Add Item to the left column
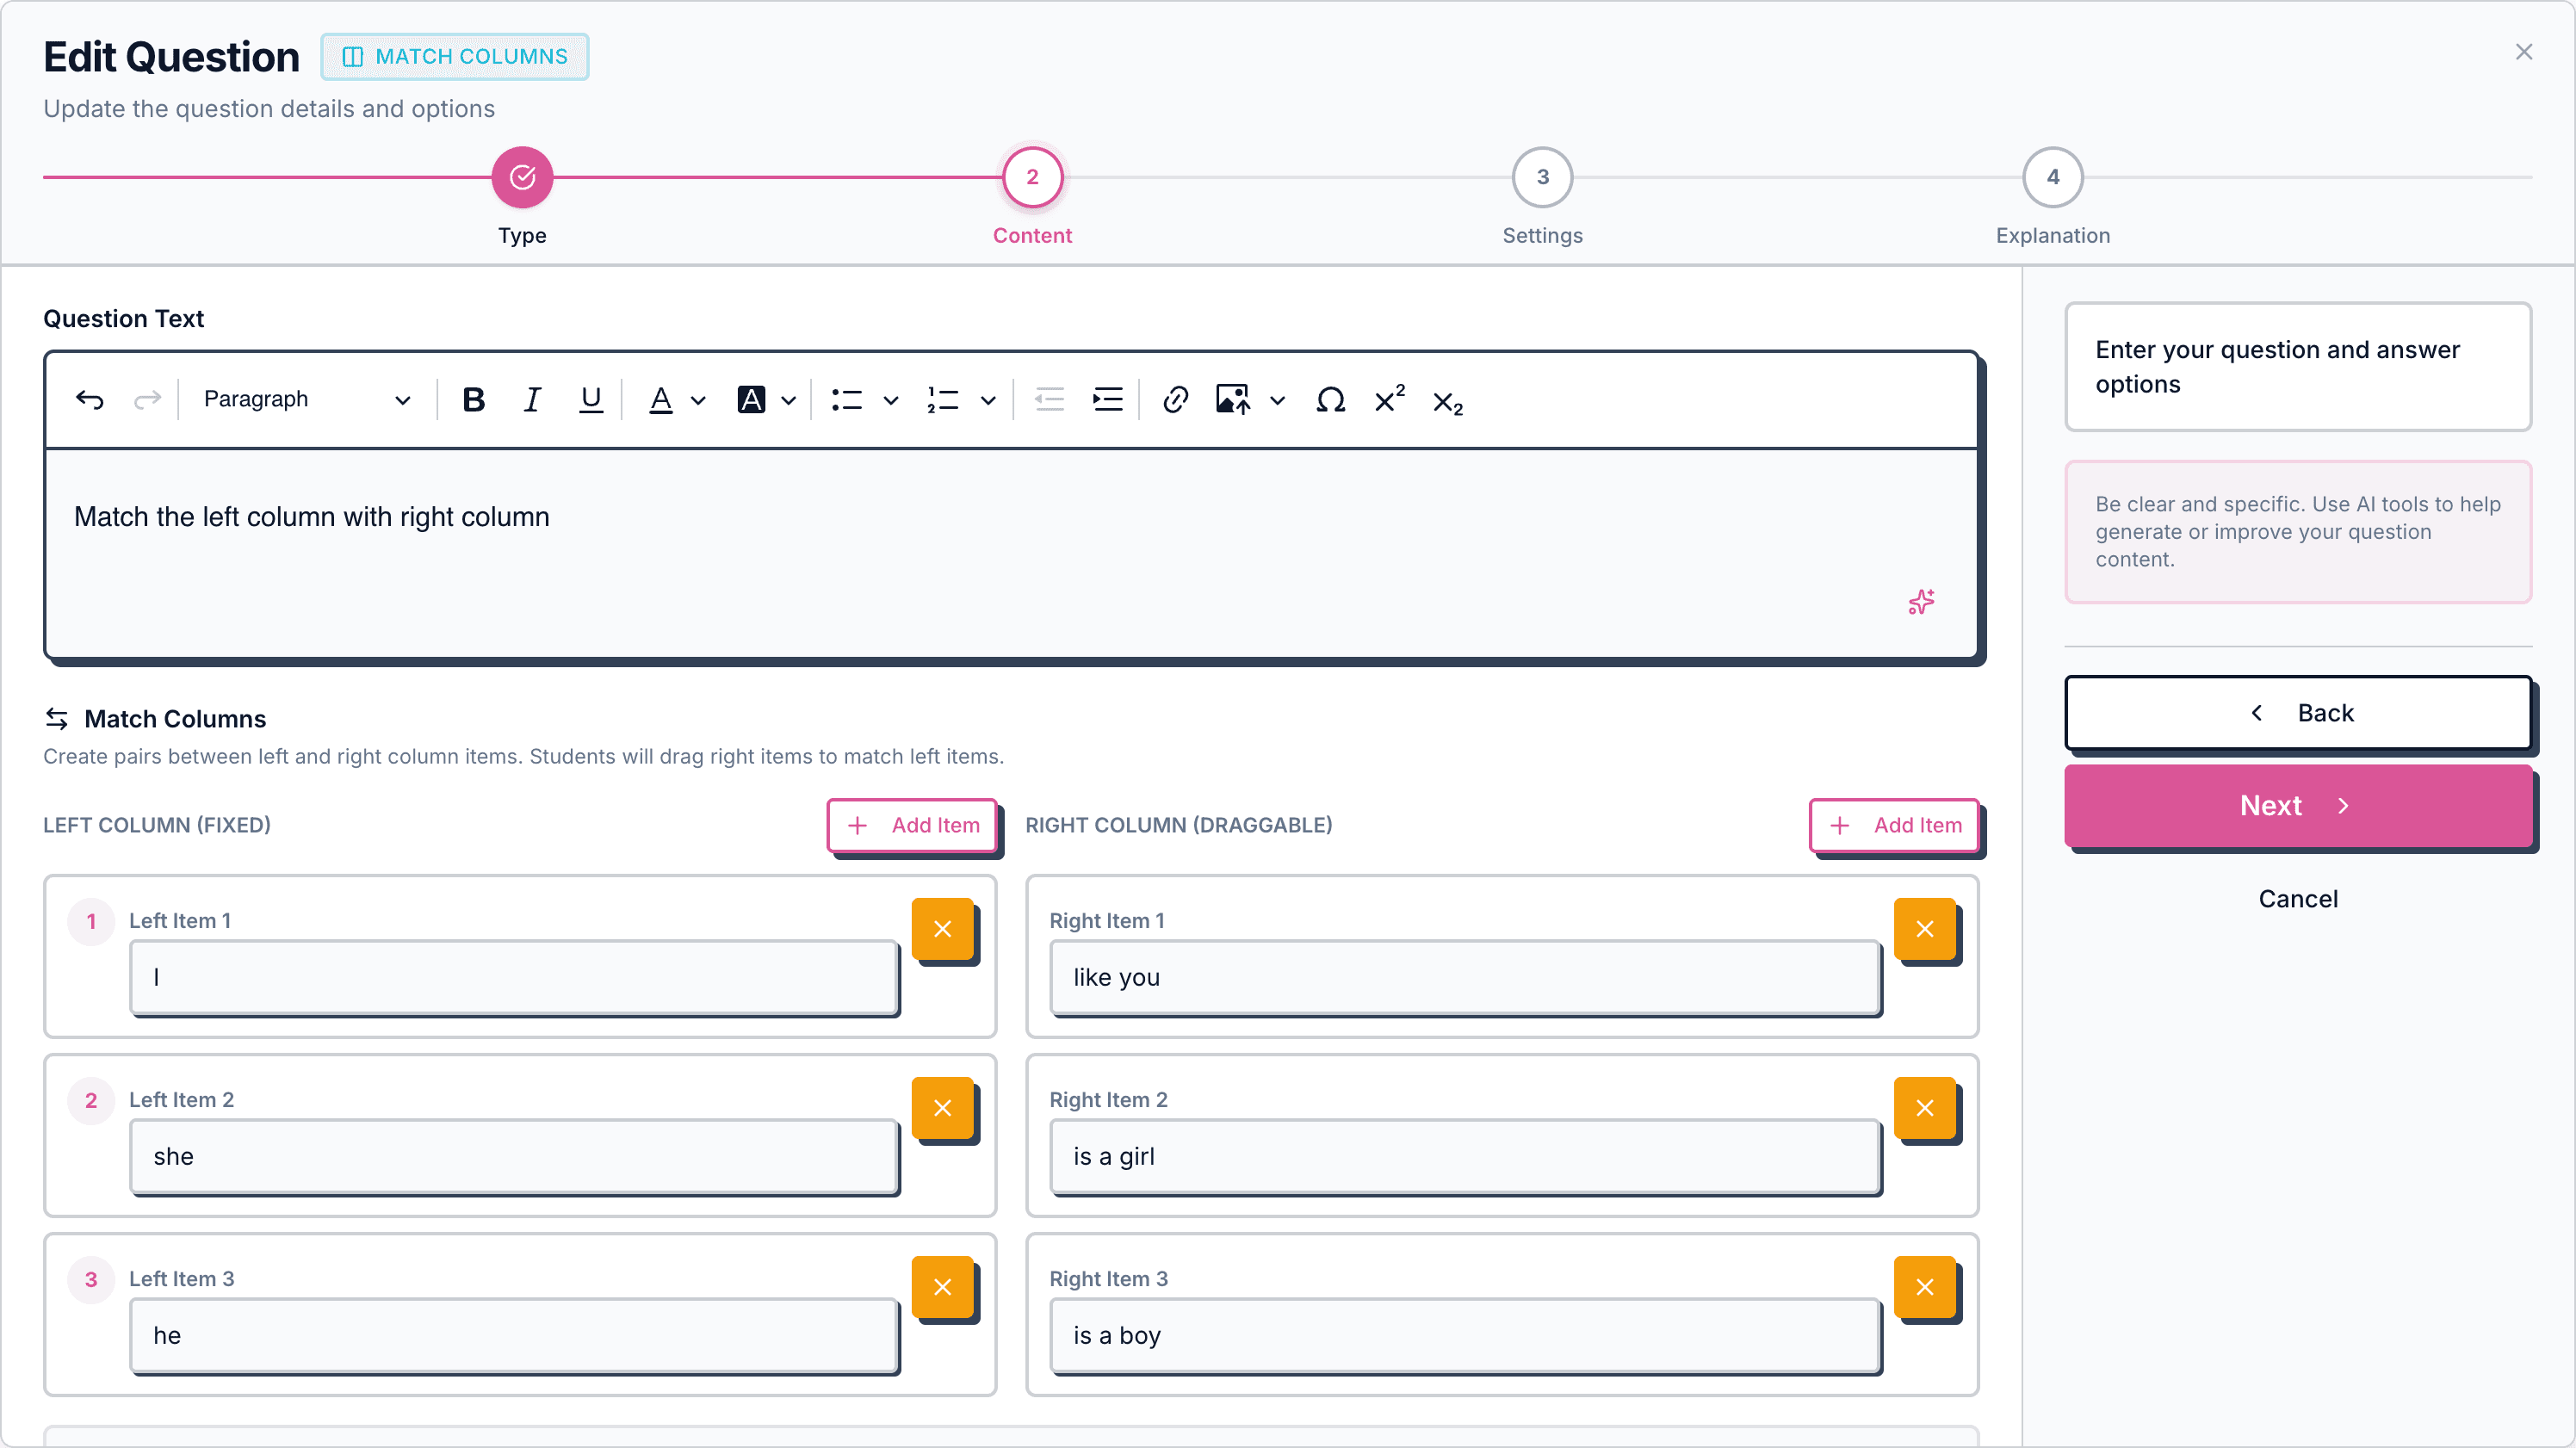 [x=912, y=825]
